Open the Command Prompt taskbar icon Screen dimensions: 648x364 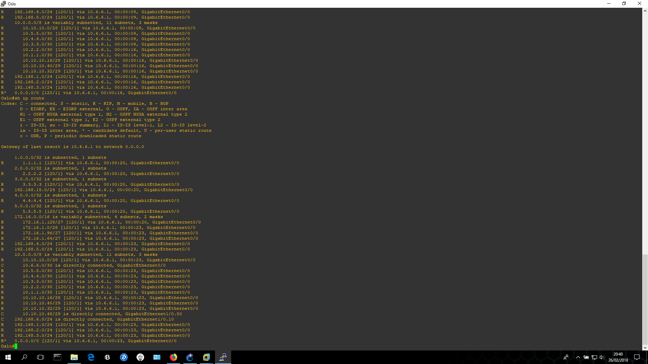(57, 357)
